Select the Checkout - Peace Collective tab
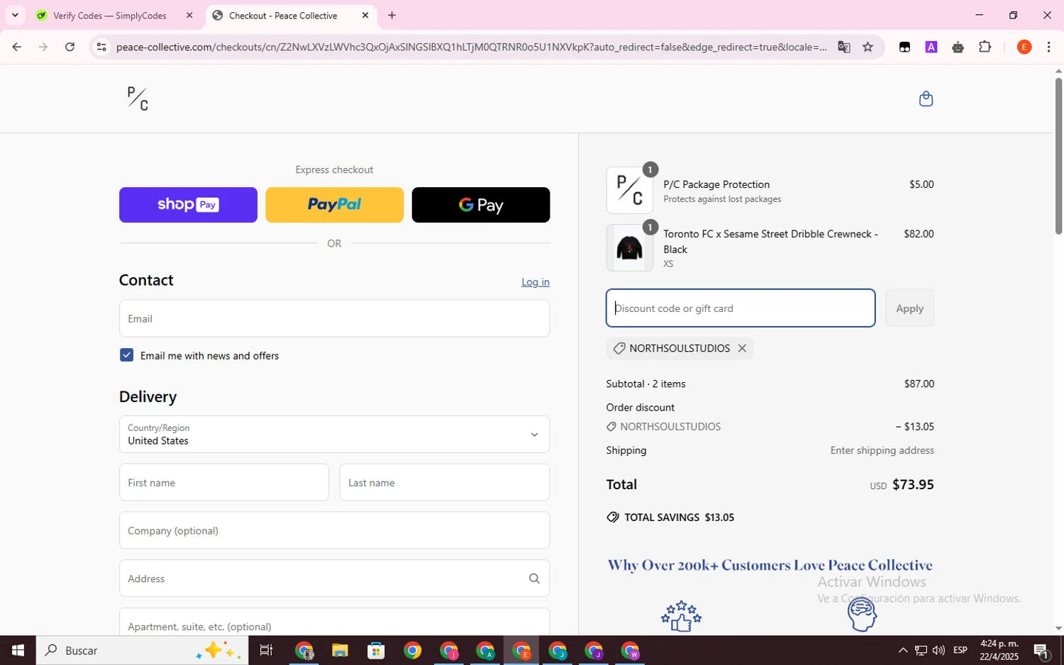This screenshot has width=1064, height=665. click(283, 15)
